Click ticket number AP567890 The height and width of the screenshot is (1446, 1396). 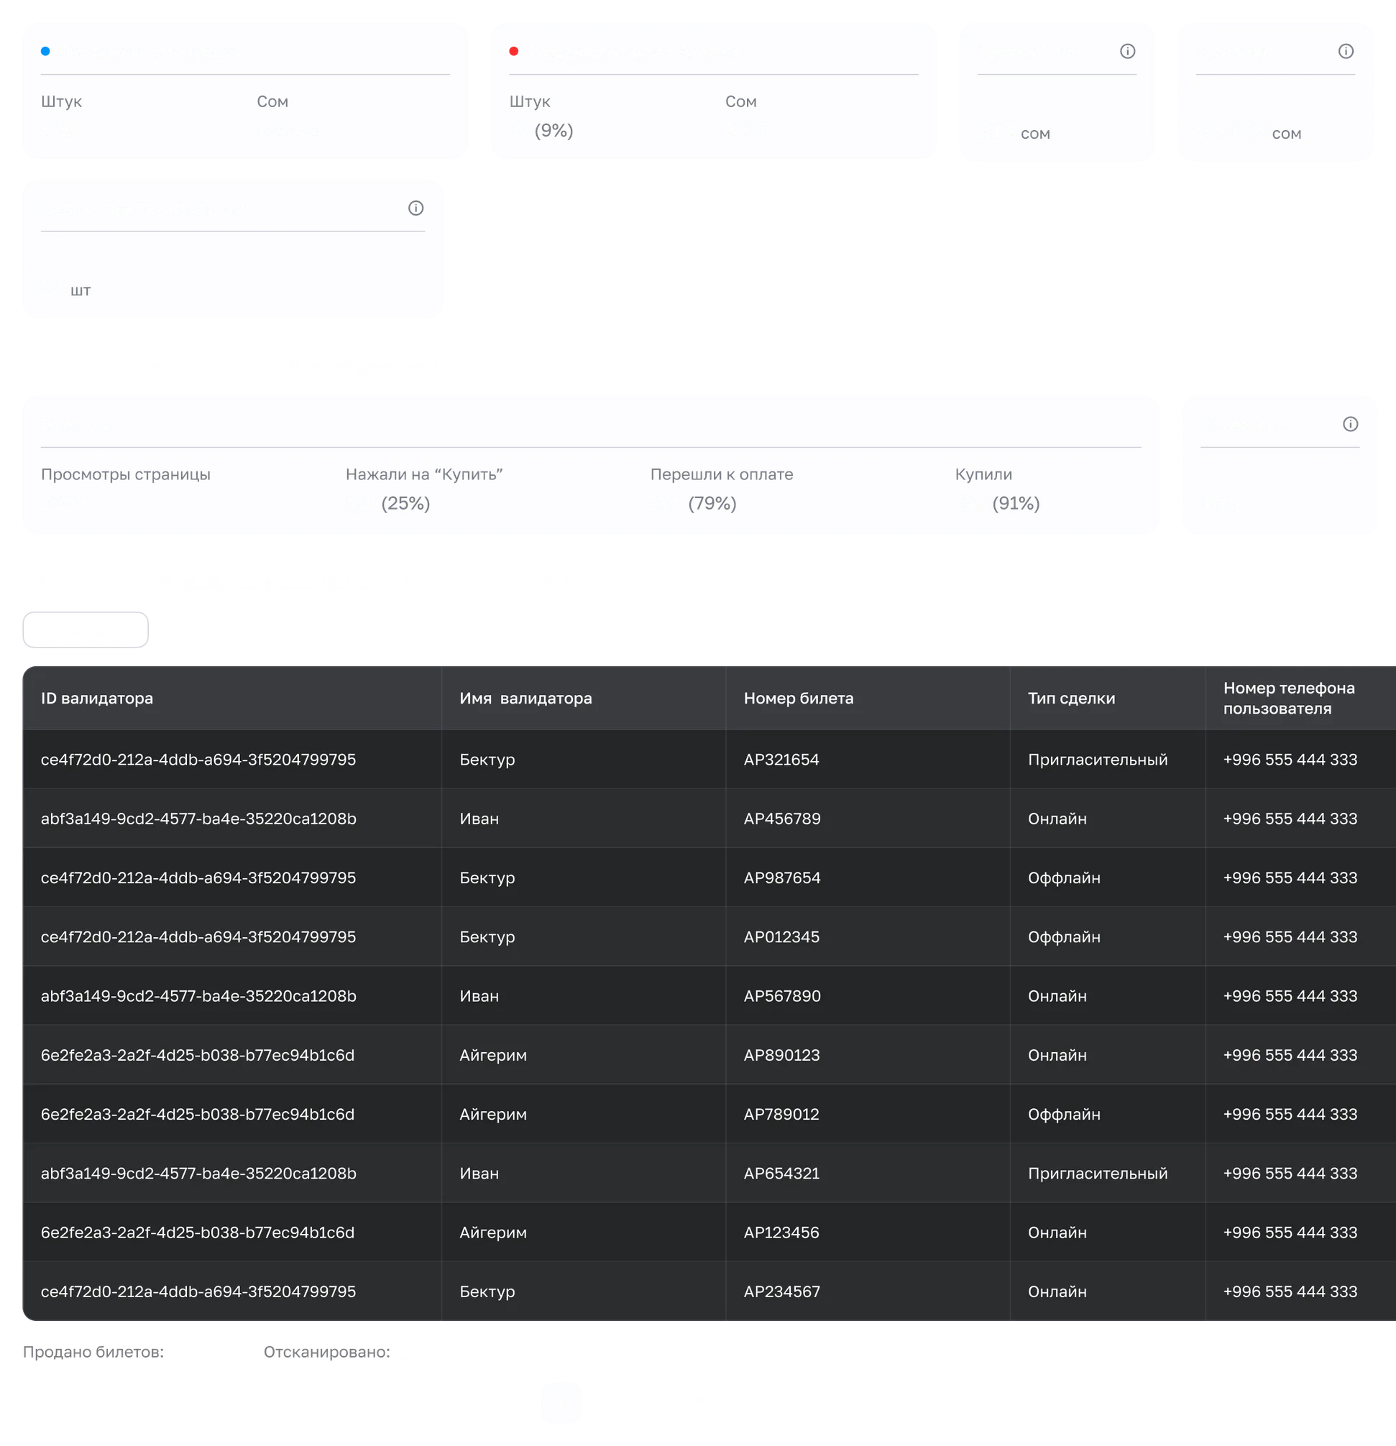click(x=782, y=995)
